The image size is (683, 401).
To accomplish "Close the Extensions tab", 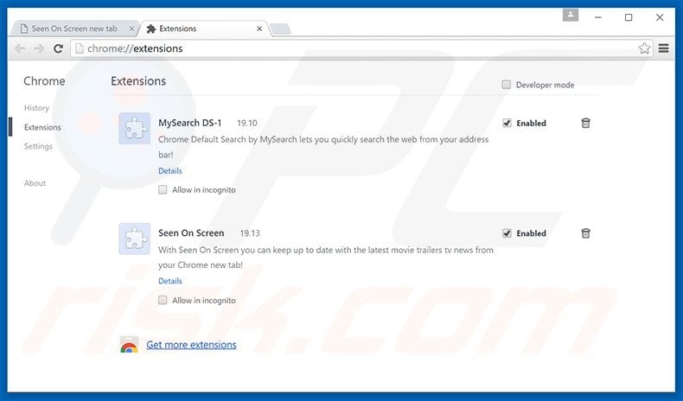I will [x=259, y=29].
